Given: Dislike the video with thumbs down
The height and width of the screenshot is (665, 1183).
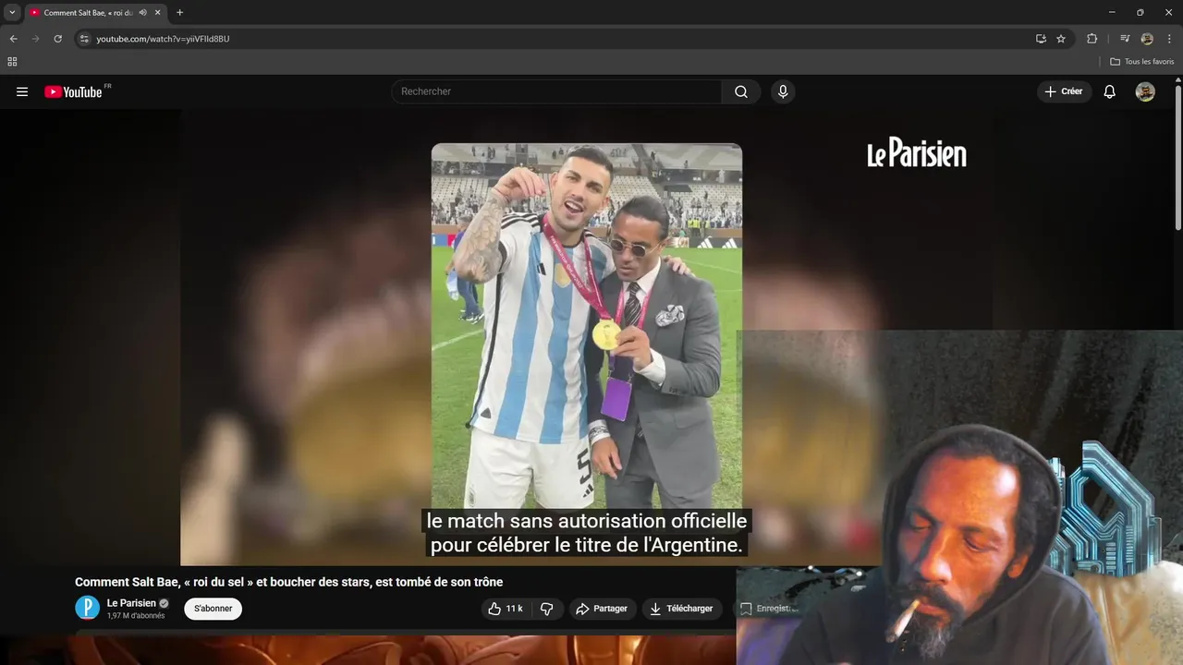Looking at the screenshot, I should pos(546,609).
